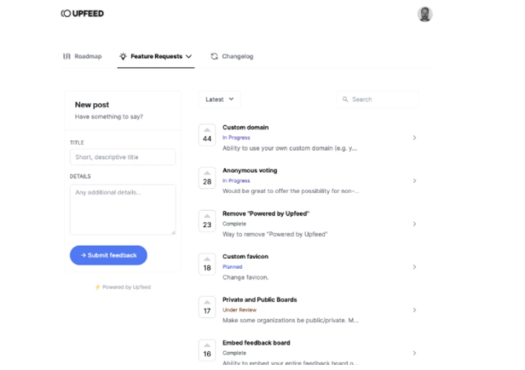Open Anonymous voting details chevron
This screenshot has width=525, height=370.
(414, 181)
